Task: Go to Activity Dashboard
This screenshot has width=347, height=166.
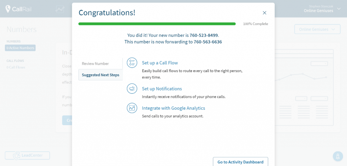Action: (x=240, y=162)
